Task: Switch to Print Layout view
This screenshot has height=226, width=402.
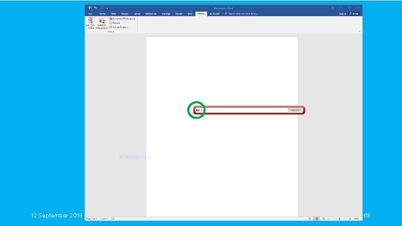Action: click(x=316, y=219)
